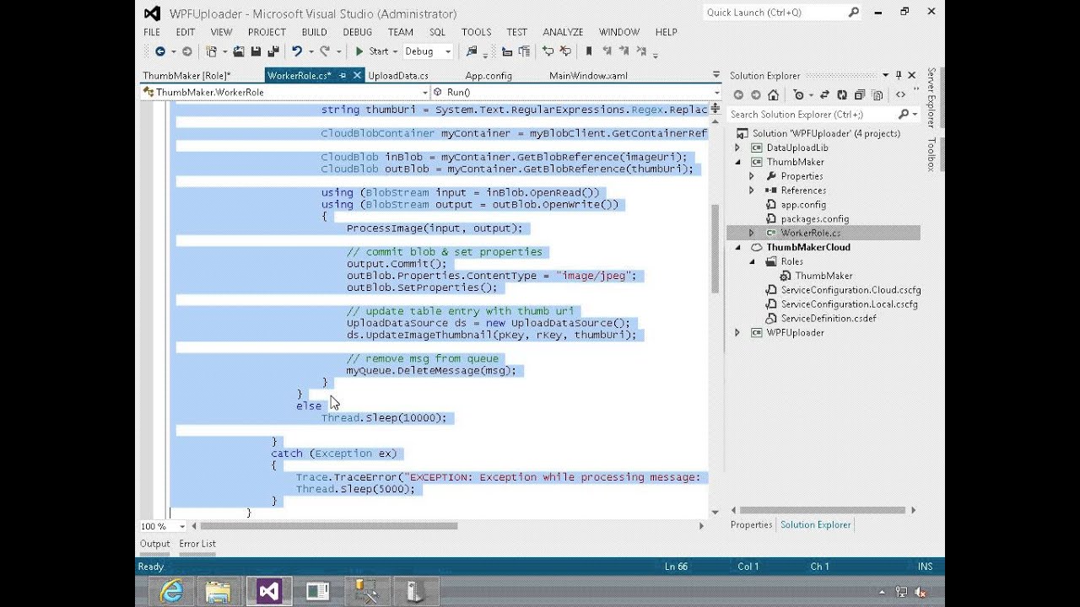Collapse the ThumbMaker project node

737,162
